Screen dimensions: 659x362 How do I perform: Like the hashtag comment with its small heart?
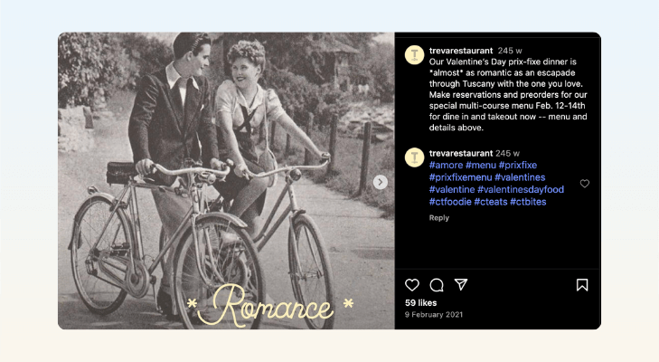point(585,184)
